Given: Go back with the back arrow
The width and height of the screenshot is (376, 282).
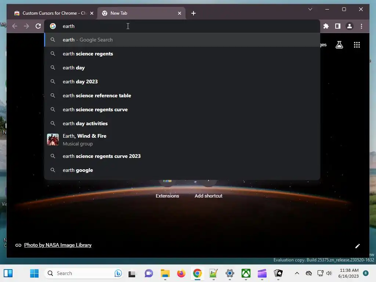Looking at the screenshot, I should 15,26.
